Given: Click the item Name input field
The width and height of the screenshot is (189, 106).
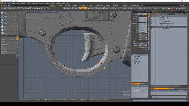Looking at the screenshot, I should coord(142,14).
